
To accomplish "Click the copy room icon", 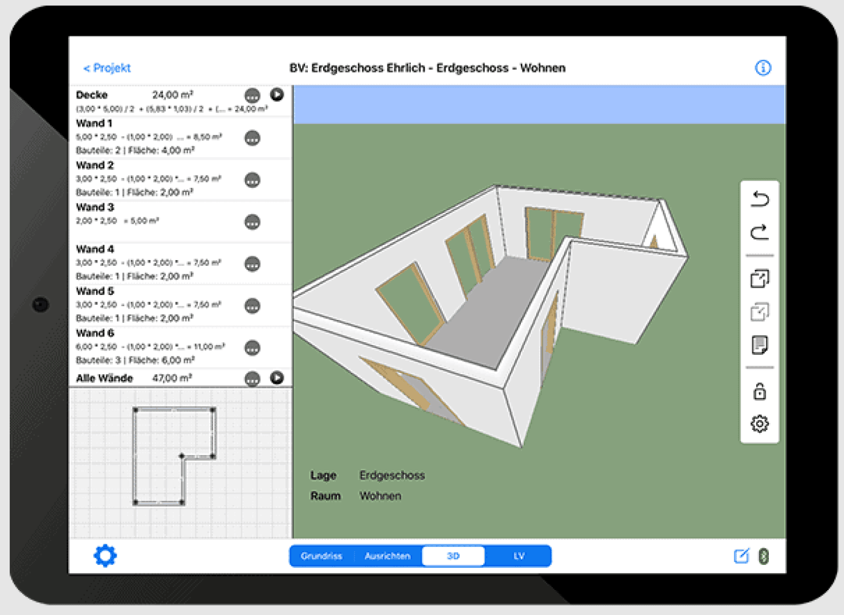I will pyautogui.click(x=760, y=278).
